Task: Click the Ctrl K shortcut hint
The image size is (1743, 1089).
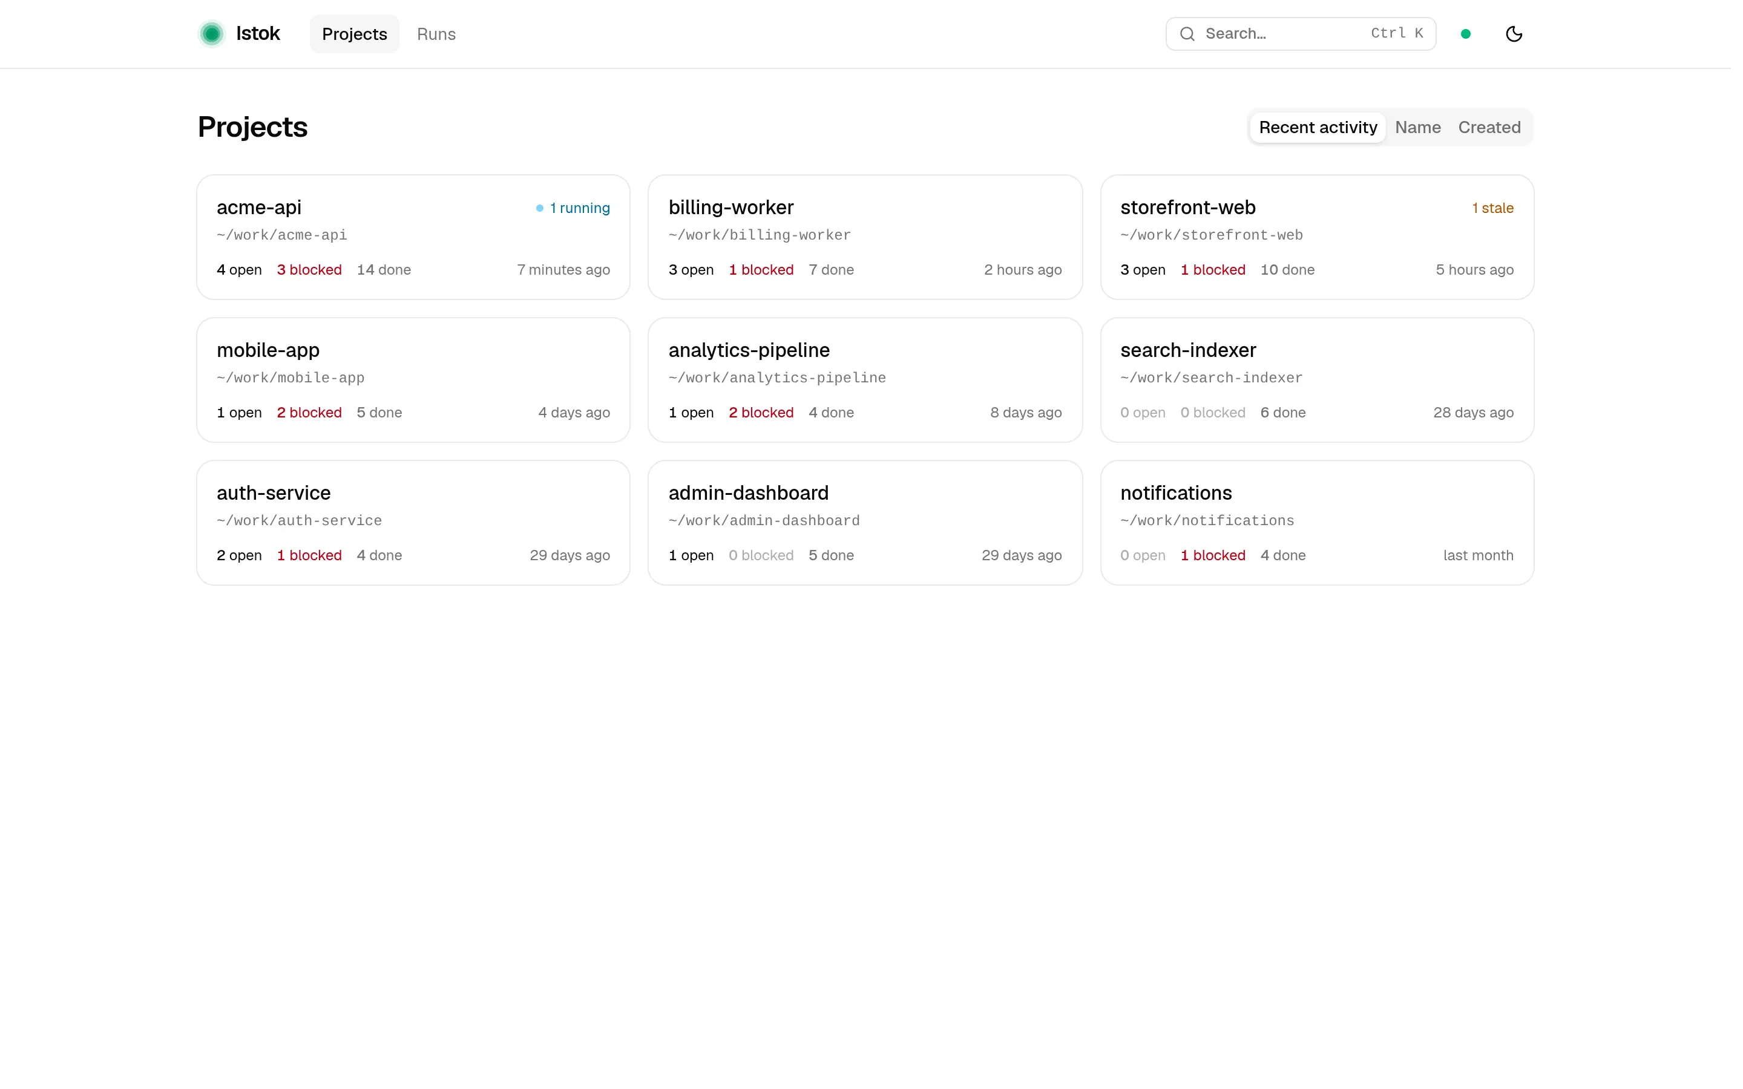Action: (1397, 33)
